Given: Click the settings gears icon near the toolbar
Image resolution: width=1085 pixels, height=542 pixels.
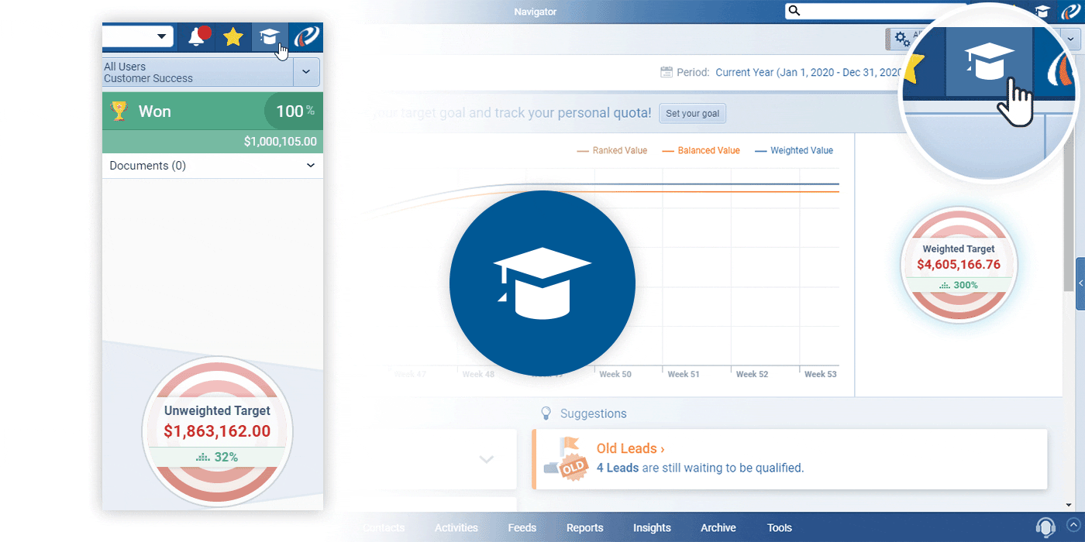Looking at the screenshot, I should (901, 38).
